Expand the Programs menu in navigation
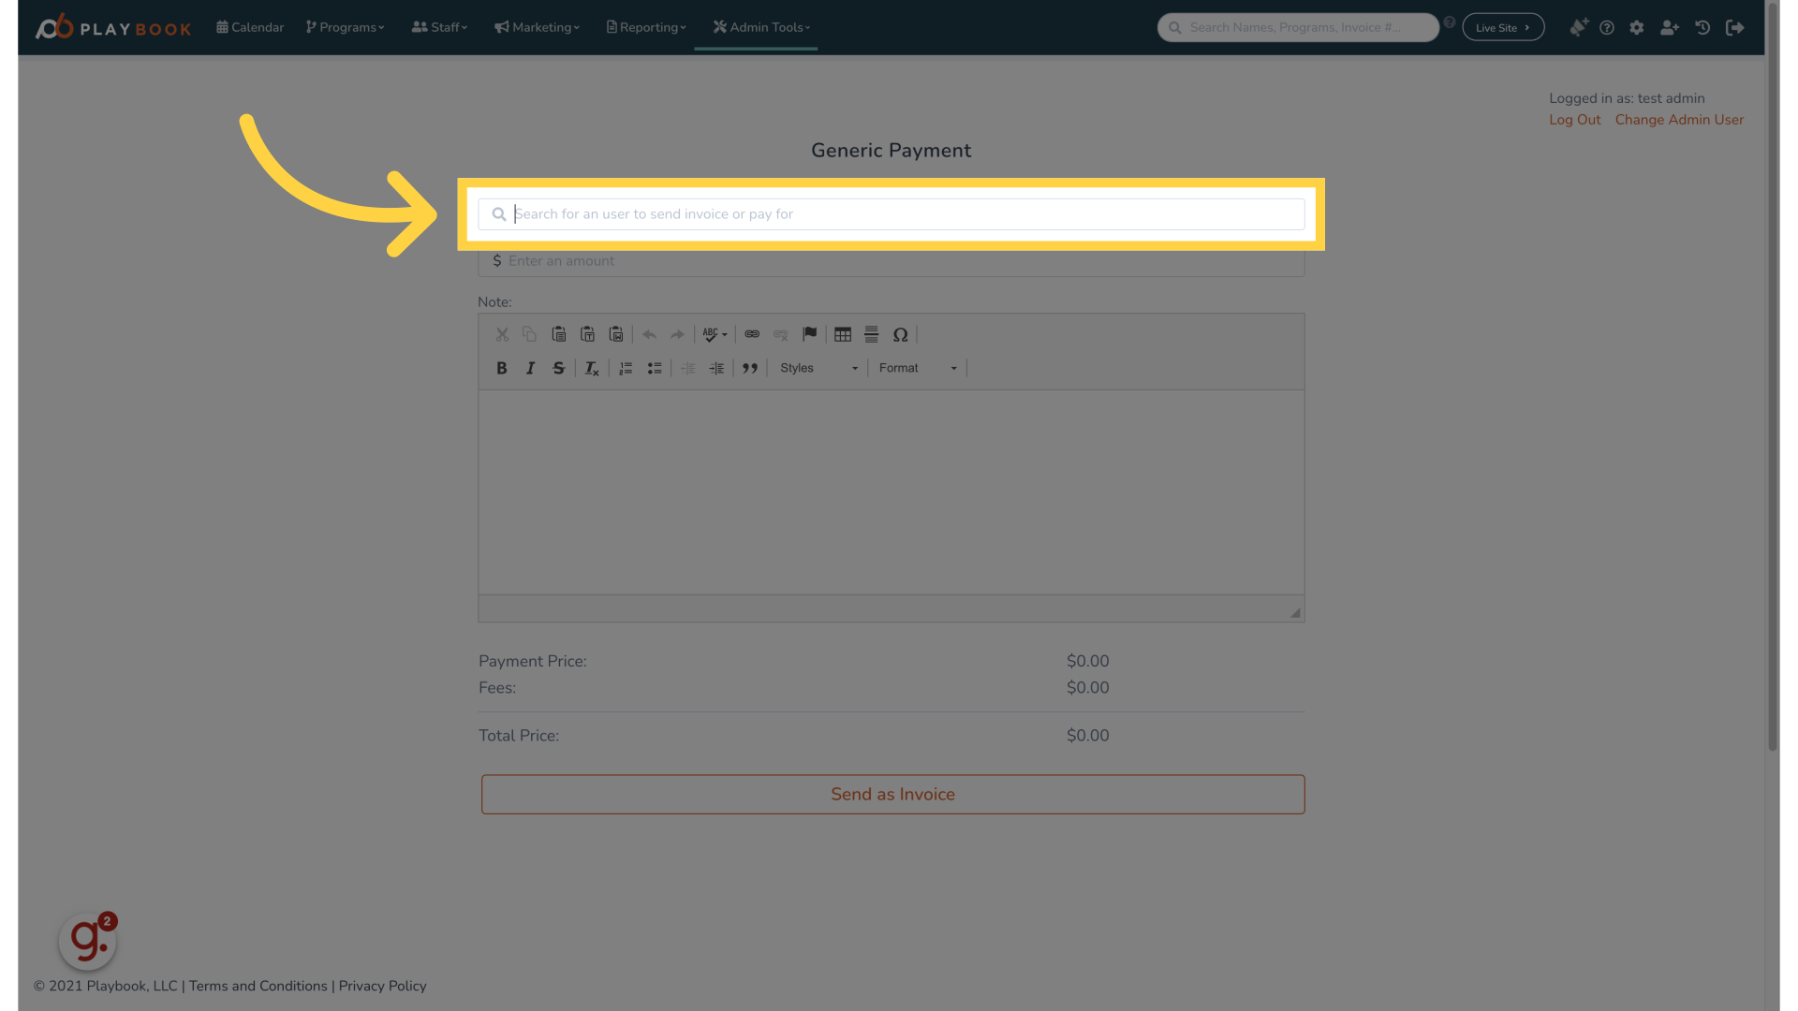Image resolution: width=1798 pixels, height=1011 pixels. (x=345, y=27)
